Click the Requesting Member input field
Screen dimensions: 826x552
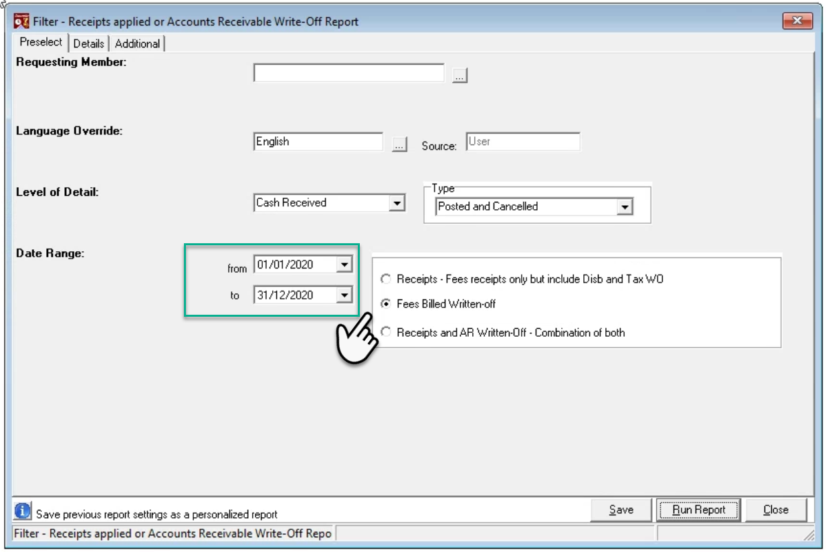(349, 74)
